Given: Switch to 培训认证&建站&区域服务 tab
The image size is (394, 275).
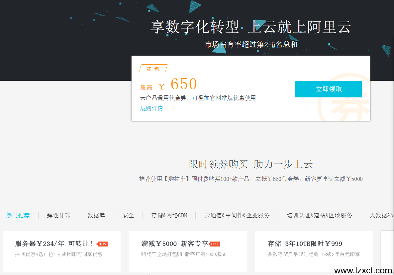Looking at the screenshot, I should (x=320, y=215).
